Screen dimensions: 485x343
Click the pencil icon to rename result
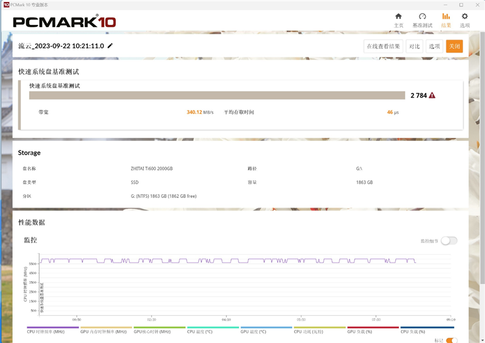(110, 46)
